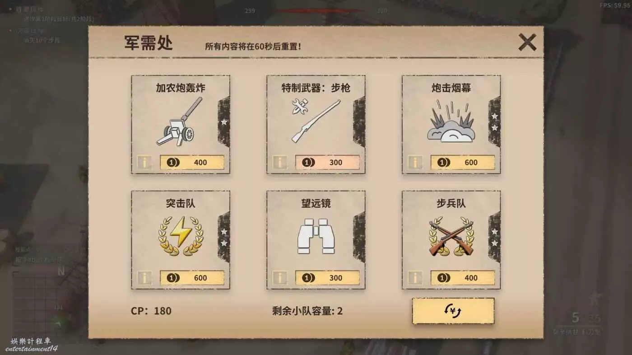The height and width of the screenshot is (355, 632).
Task: Show info for 突击队 card
Action: click(144, 278)
